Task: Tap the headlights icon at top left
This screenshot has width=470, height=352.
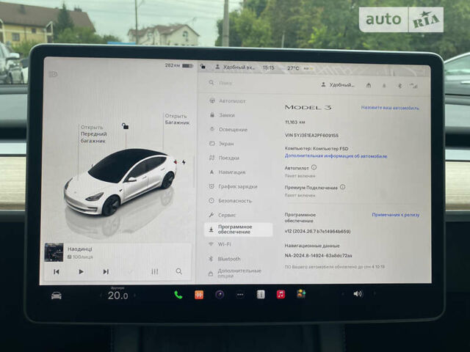Action: [54, 74]
